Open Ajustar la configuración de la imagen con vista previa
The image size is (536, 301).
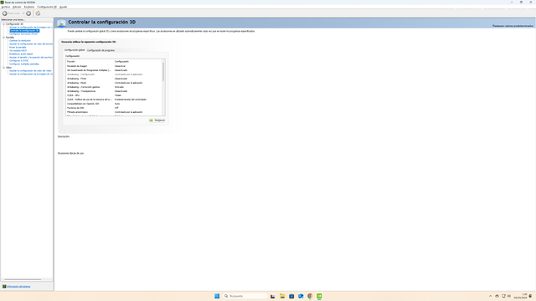point(31,28)
